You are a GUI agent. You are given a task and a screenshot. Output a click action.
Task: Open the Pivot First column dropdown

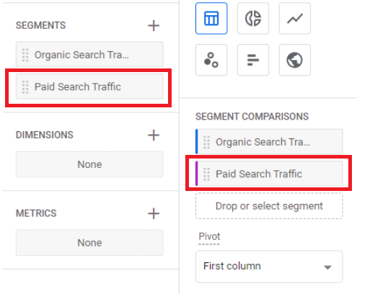coord(269,267)
